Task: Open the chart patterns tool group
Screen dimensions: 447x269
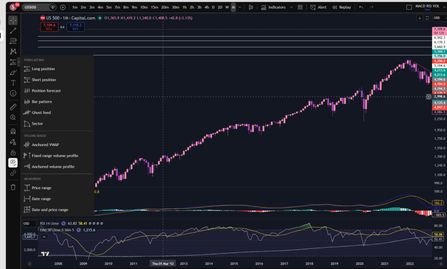Action: tap(13, 51)
